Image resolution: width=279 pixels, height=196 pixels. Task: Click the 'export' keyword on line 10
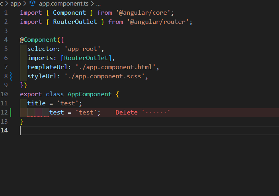click(x=31, y=94)
